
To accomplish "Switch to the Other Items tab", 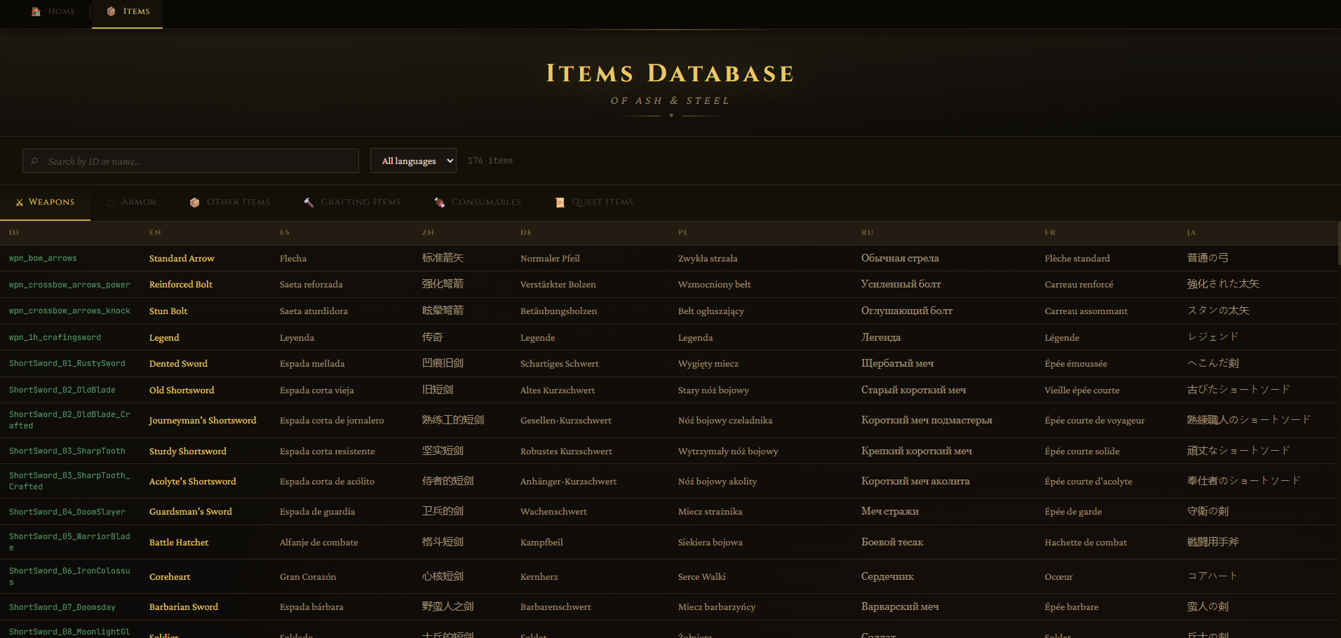I will click(x=229, y=202).
